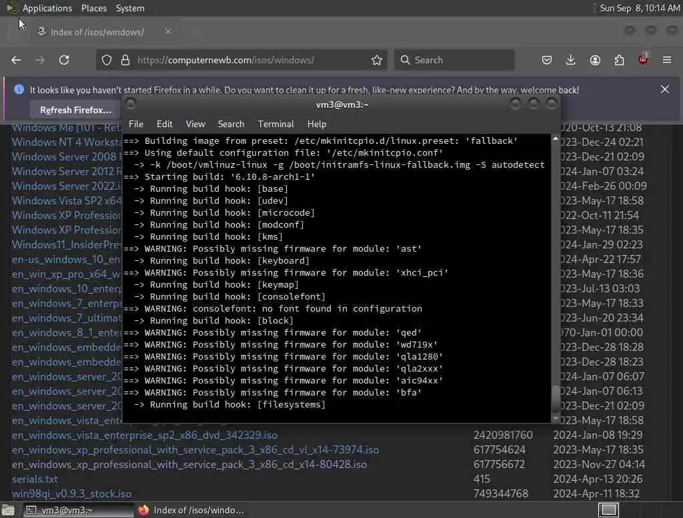Screen dimensions: 683x518
Task: Open the Windows Server 2012 link
Action: (67, 171)
